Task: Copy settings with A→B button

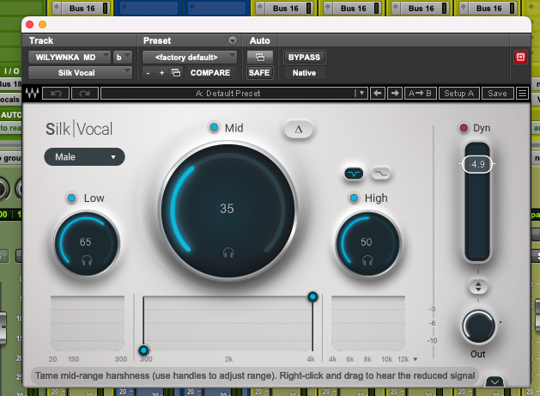Action: pos(420,94)
